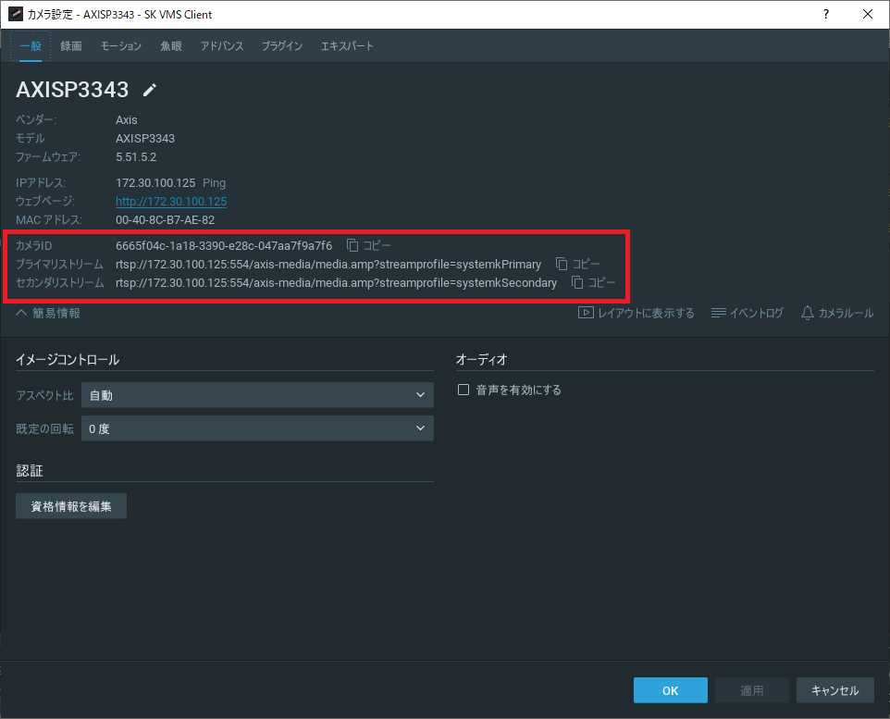Open the http://172.30.100.125 web page link
This screenshot has width=890, height=719.
coord(171,201)
